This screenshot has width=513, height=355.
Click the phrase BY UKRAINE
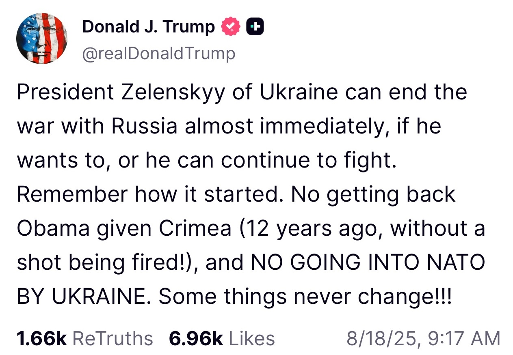81,297
